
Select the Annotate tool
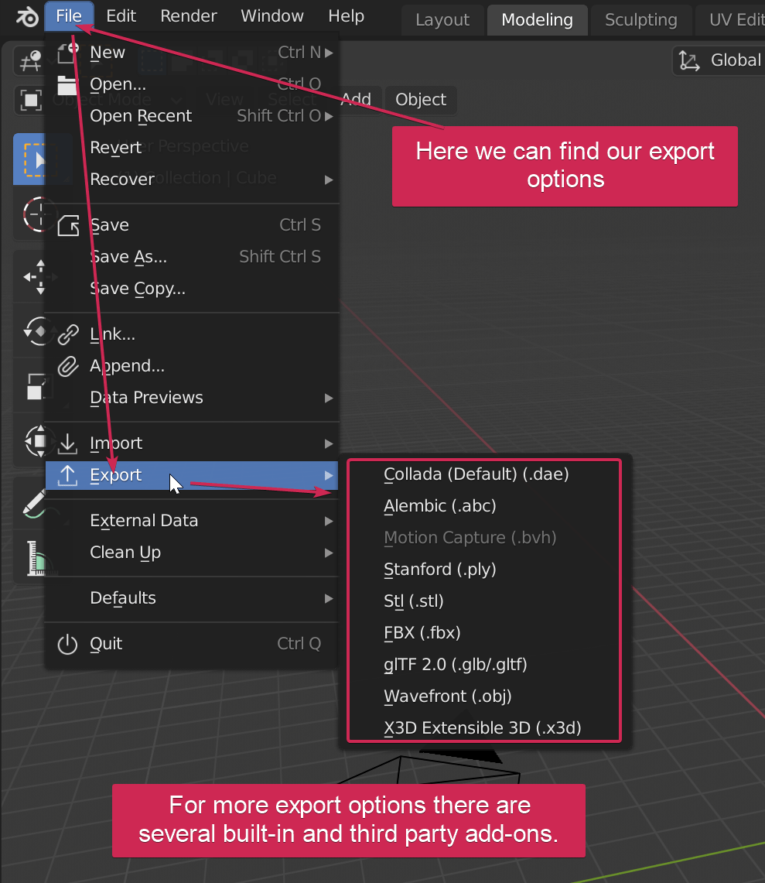(x=31, y=503)
